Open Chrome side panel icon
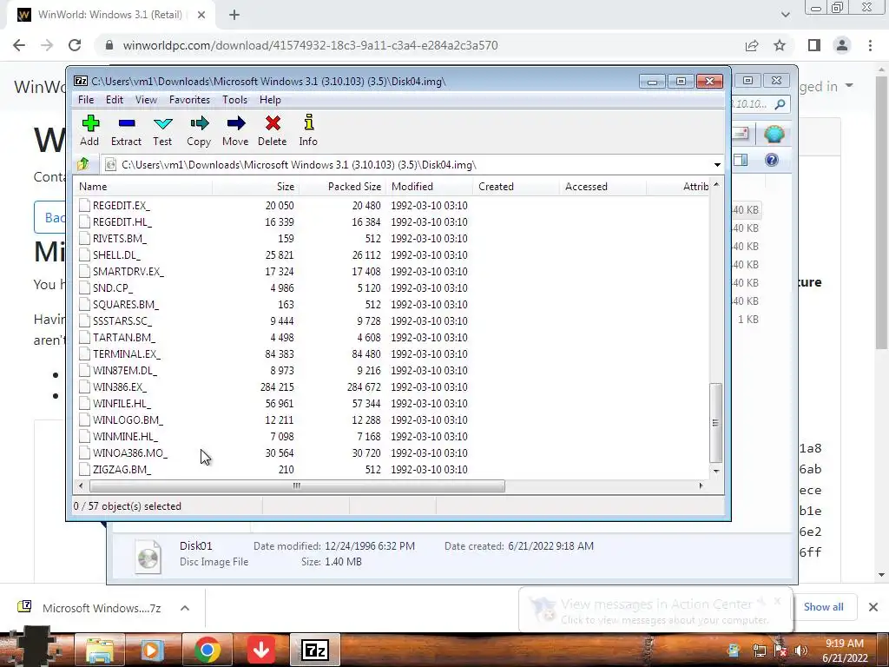Viewport: 889px width, 667px height. click(814, 45)
